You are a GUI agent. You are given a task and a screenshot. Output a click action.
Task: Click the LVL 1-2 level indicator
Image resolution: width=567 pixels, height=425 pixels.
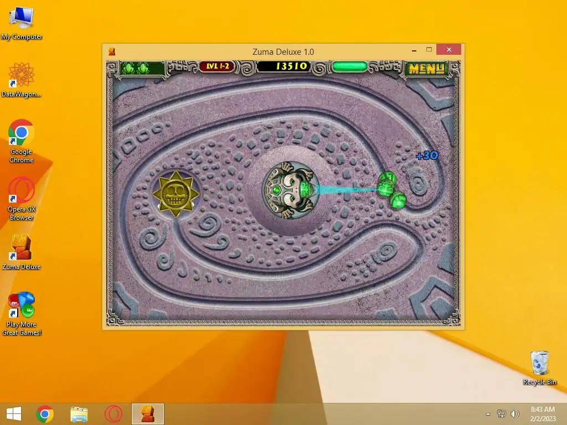(217, 66)
